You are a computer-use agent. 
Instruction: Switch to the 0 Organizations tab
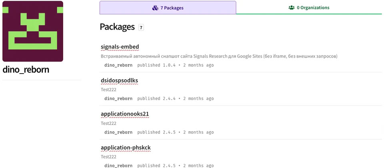click(x=309, y=8)
